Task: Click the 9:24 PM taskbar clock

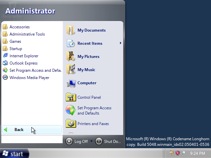Action: [197, 153]
